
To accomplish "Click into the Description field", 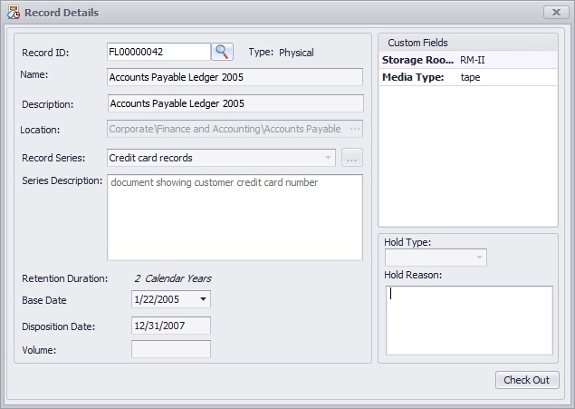I will point(235,103).
